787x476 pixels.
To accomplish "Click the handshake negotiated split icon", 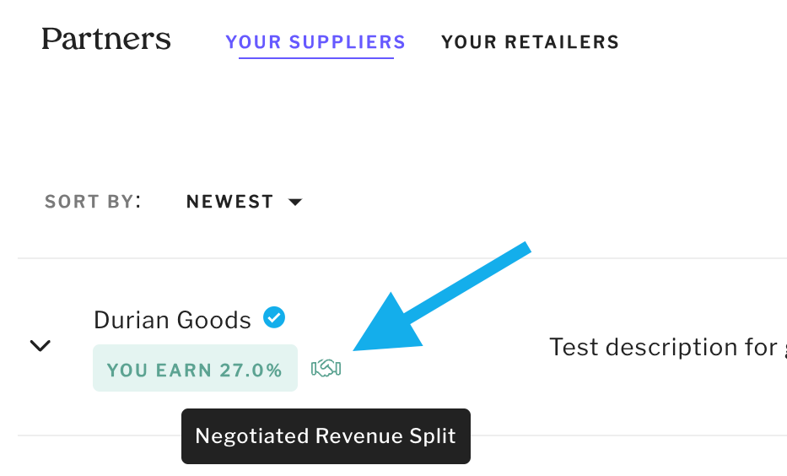I will [x=326, y=369].
